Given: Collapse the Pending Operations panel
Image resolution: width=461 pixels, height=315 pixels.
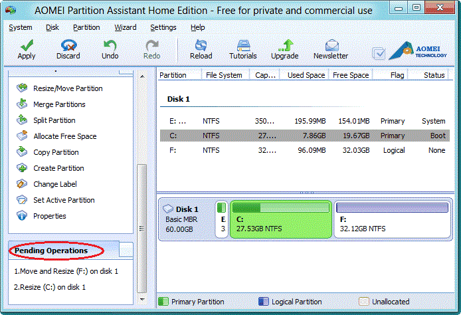Looking at the screenshot, I should pos(126,250).
